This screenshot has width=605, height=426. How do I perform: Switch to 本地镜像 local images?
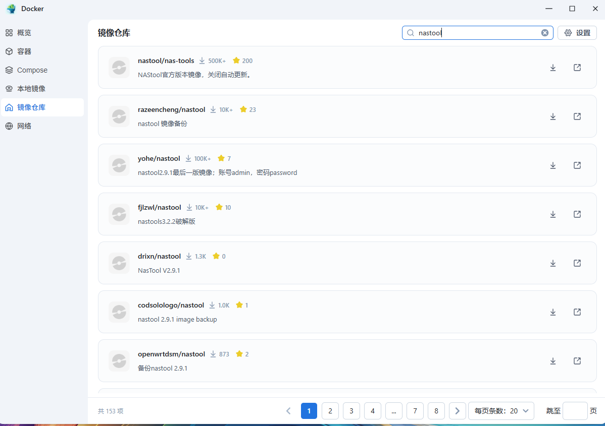point(42,89)
